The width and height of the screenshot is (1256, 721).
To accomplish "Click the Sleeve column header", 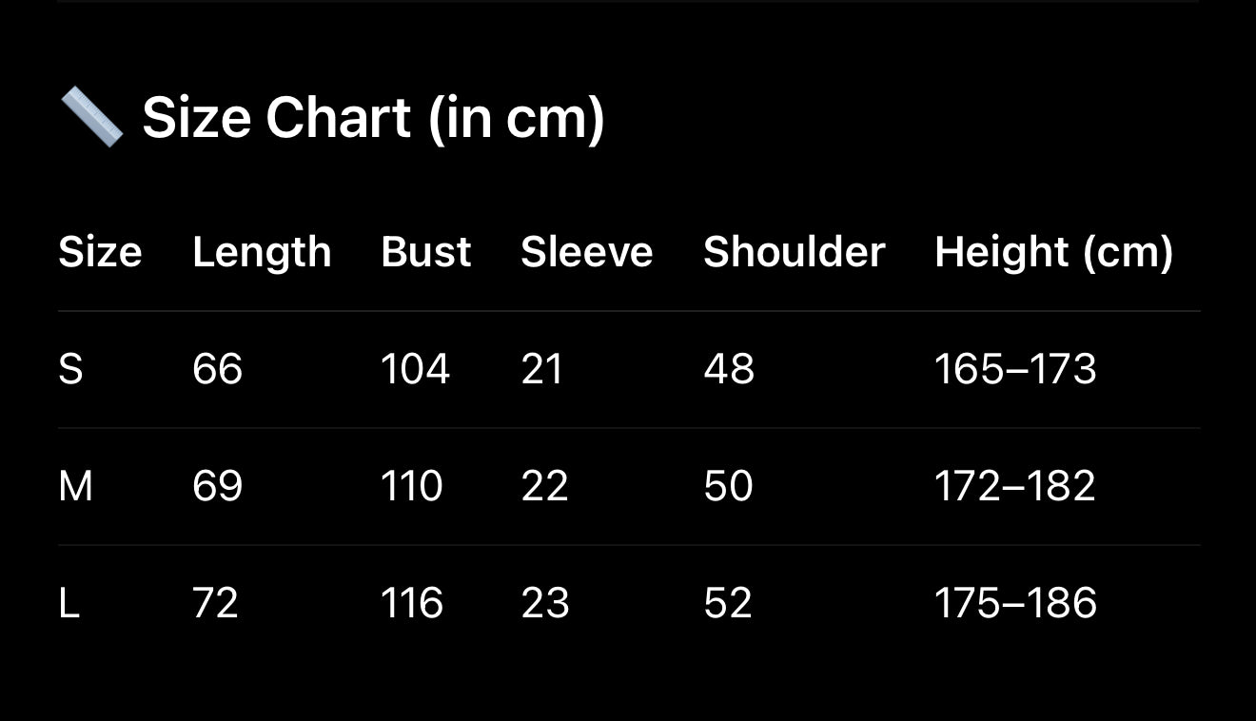I will 587,252.
